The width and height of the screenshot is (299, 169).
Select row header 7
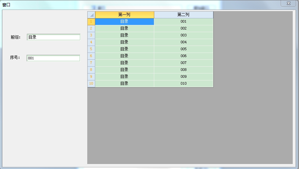click(x=91, y=63)
